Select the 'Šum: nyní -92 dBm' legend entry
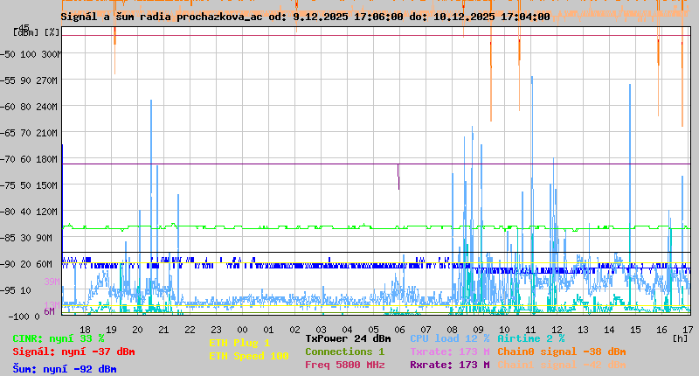The image size is (699, 376). pos(65,369)
